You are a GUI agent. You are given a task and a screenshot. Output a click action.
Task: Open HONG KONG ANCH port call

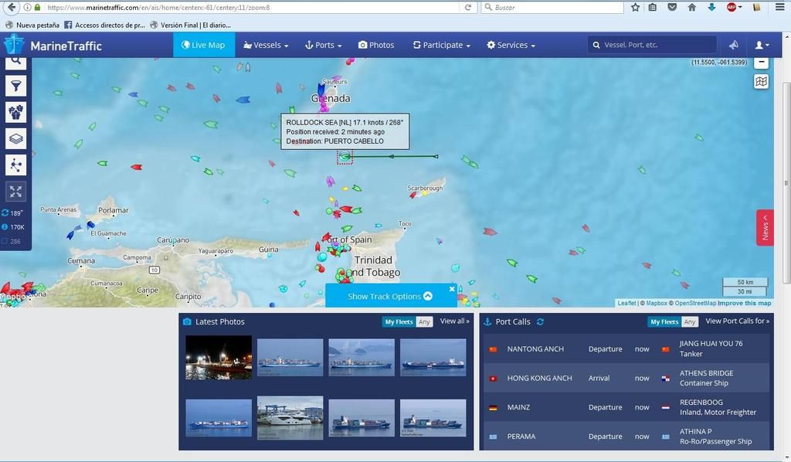point(539,379)
